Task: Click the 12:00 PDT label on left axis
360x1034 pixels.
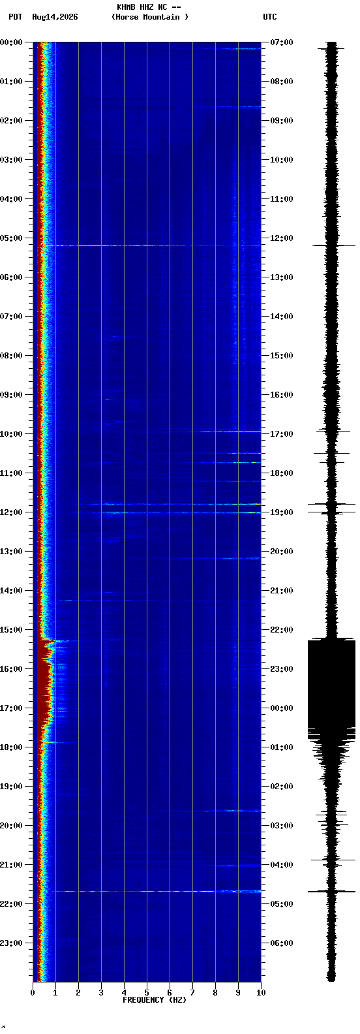Action: coord(12,512)
